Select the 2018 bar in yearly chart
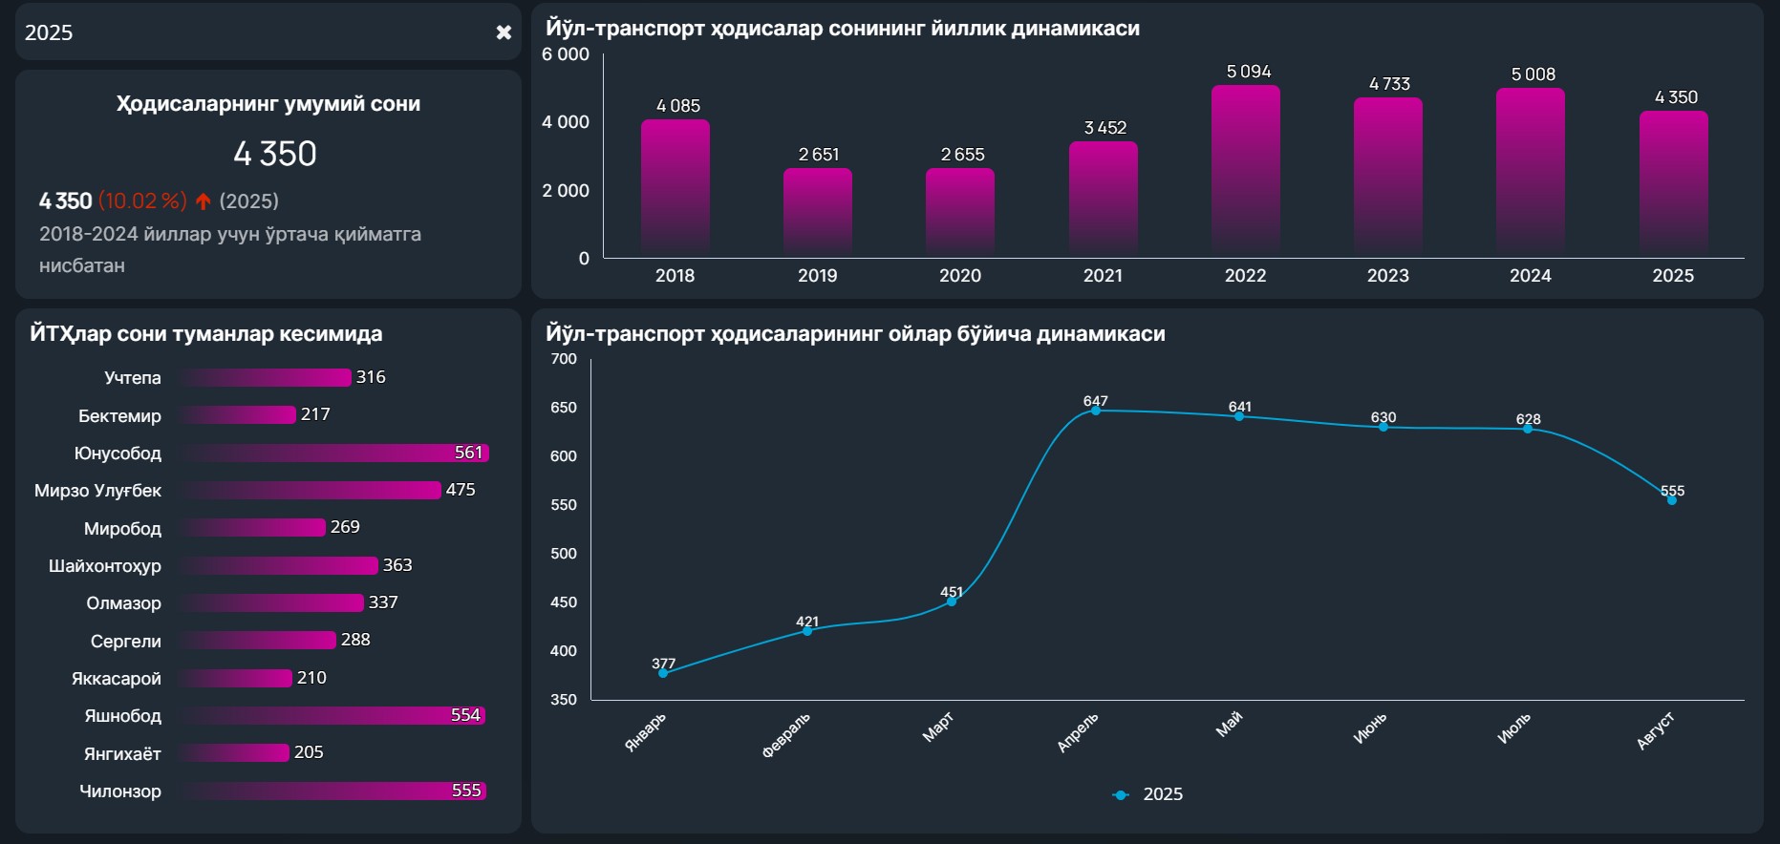 [675, 188]
